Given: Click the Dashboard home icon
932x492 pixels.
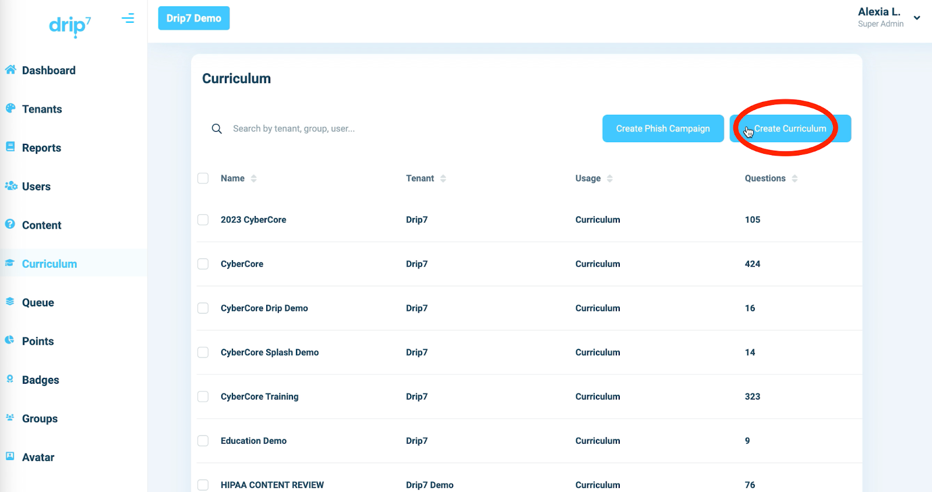Looking at the screenshot, I should pos(10,70).
